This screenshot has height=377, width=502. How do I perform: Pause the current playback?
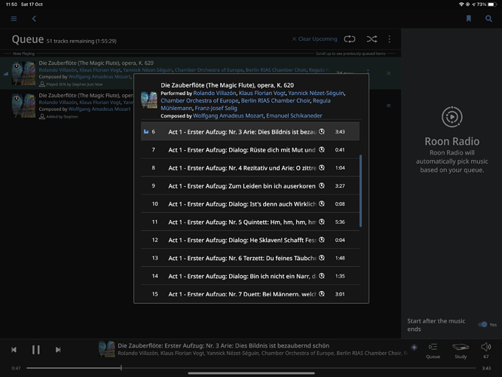[36, 350]
